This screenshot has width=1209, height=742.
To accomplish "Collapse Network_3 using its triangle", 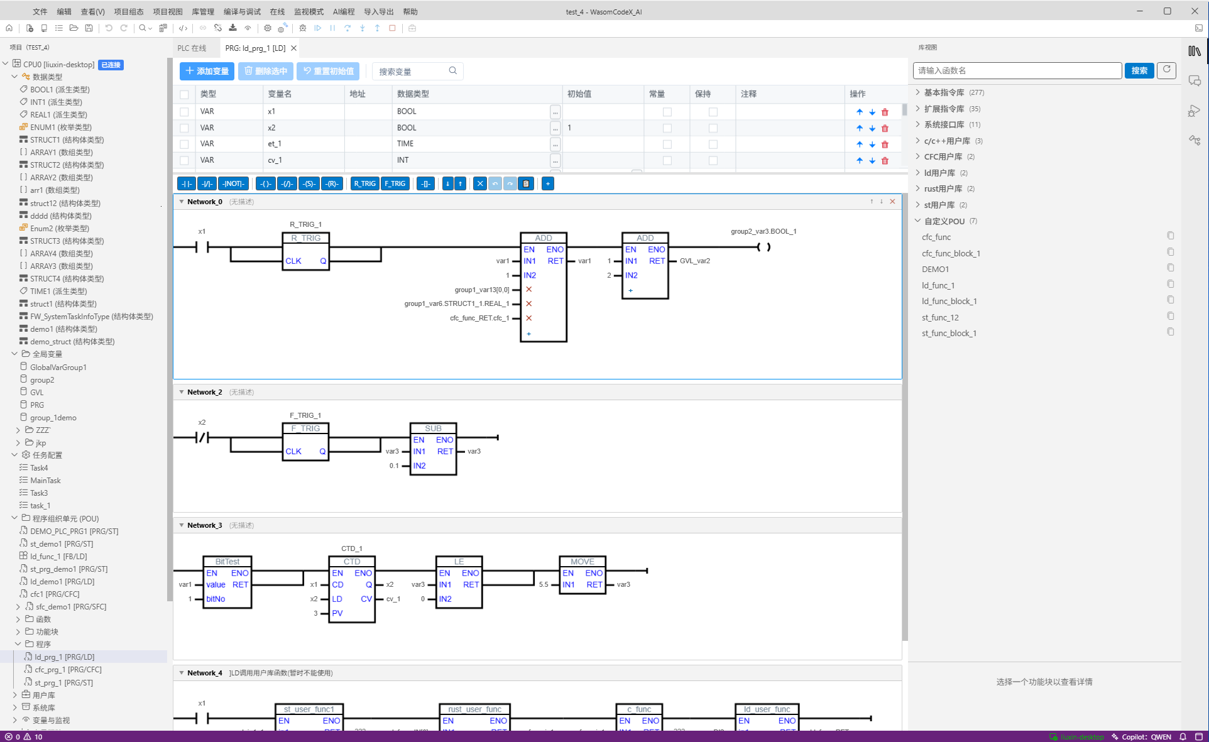I will pos(182,525).
